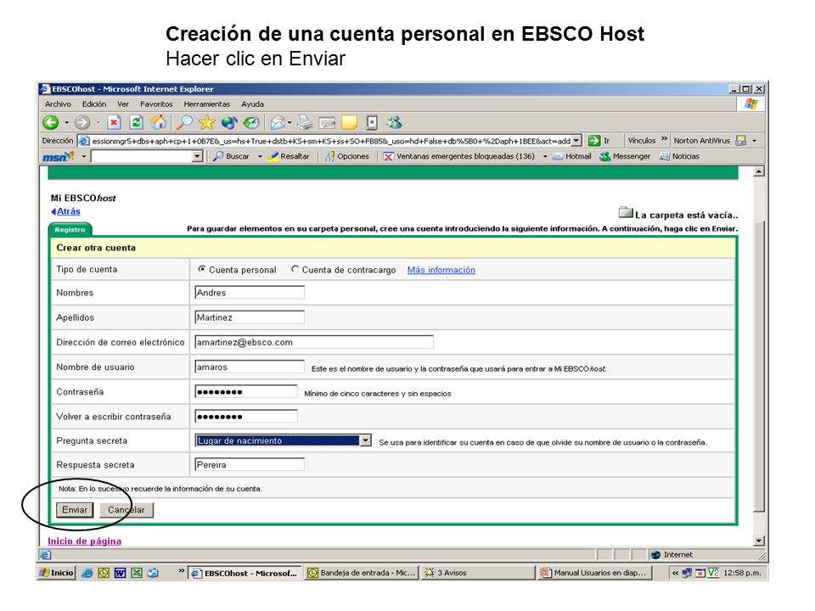Click the Media globe icon
The image size is (815, 611).
click(228, 122)
